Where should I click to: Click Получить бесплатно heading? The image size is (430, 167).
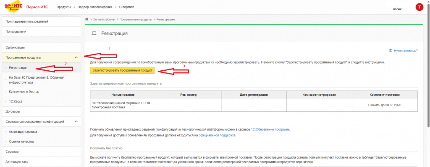(106, 148)
